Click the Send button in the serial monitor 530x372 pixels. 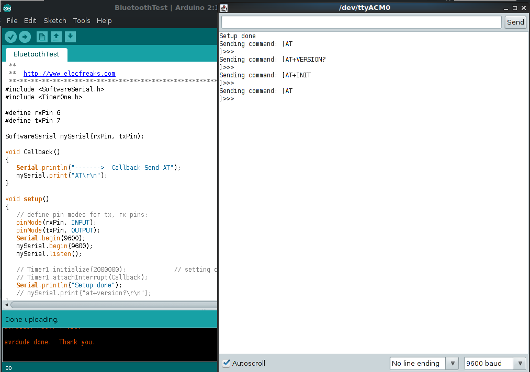pyautogui.click(x=515, y=22)
